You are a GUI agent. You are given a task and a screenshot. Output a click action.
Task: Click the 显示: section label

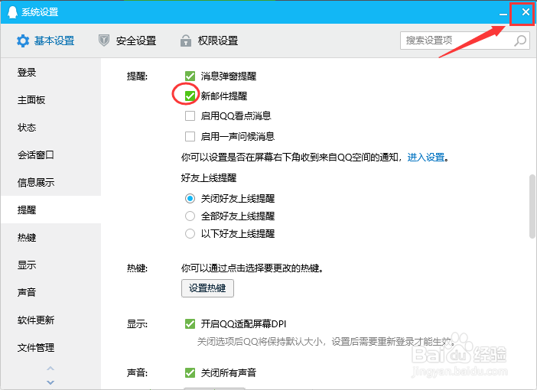[137, 324]
